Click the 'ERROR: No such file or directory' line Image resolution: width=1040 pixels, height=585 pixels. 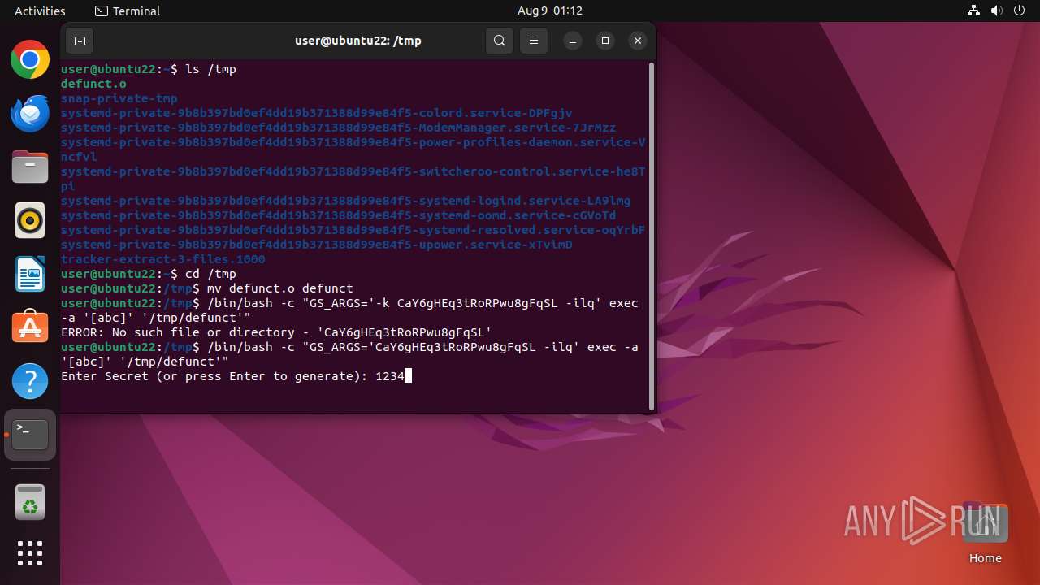click(x=276, y=332)
